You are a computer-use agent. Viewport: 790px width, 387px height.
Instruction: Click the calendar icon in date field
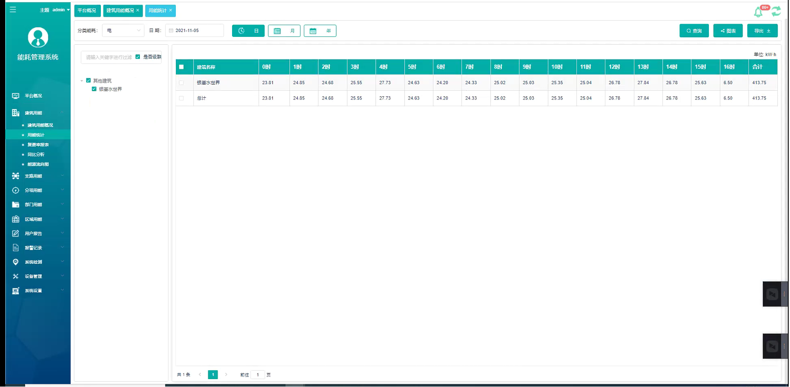click(171, 31)
